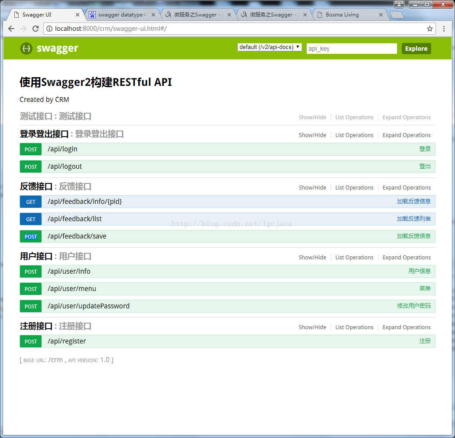The width and height of the screenshot is (455, 438).
Task: Expand the POST /api/login operation
Action: click(x=227, y=149)
